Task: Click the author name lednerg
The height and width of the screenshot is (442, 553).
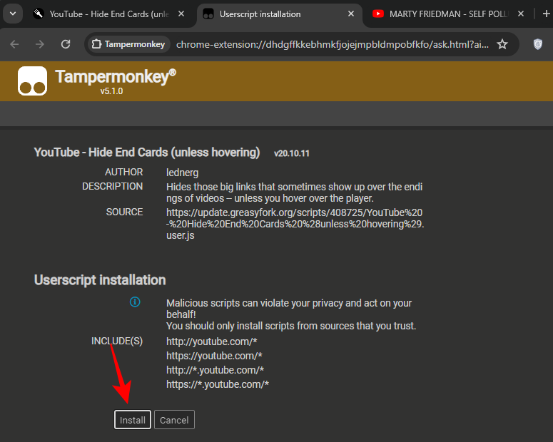Action: pos(183,173)
